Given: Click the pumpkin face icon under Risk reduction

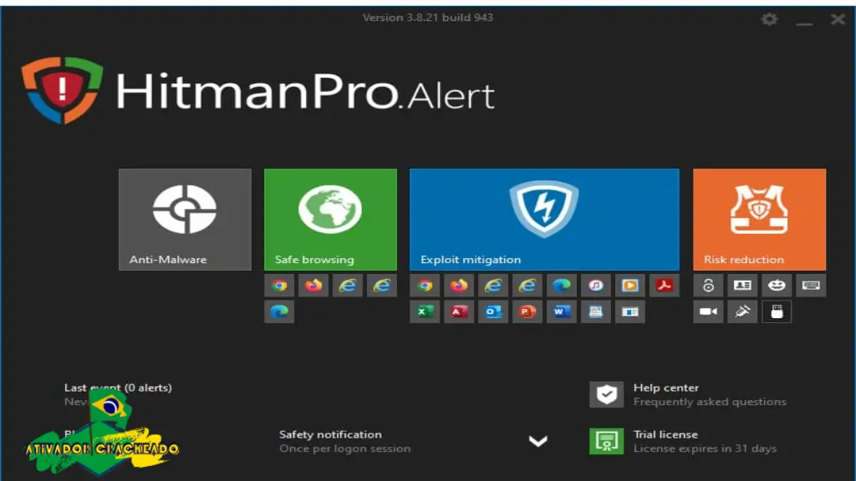Looking at the screenshot, I should coord(777,286).
